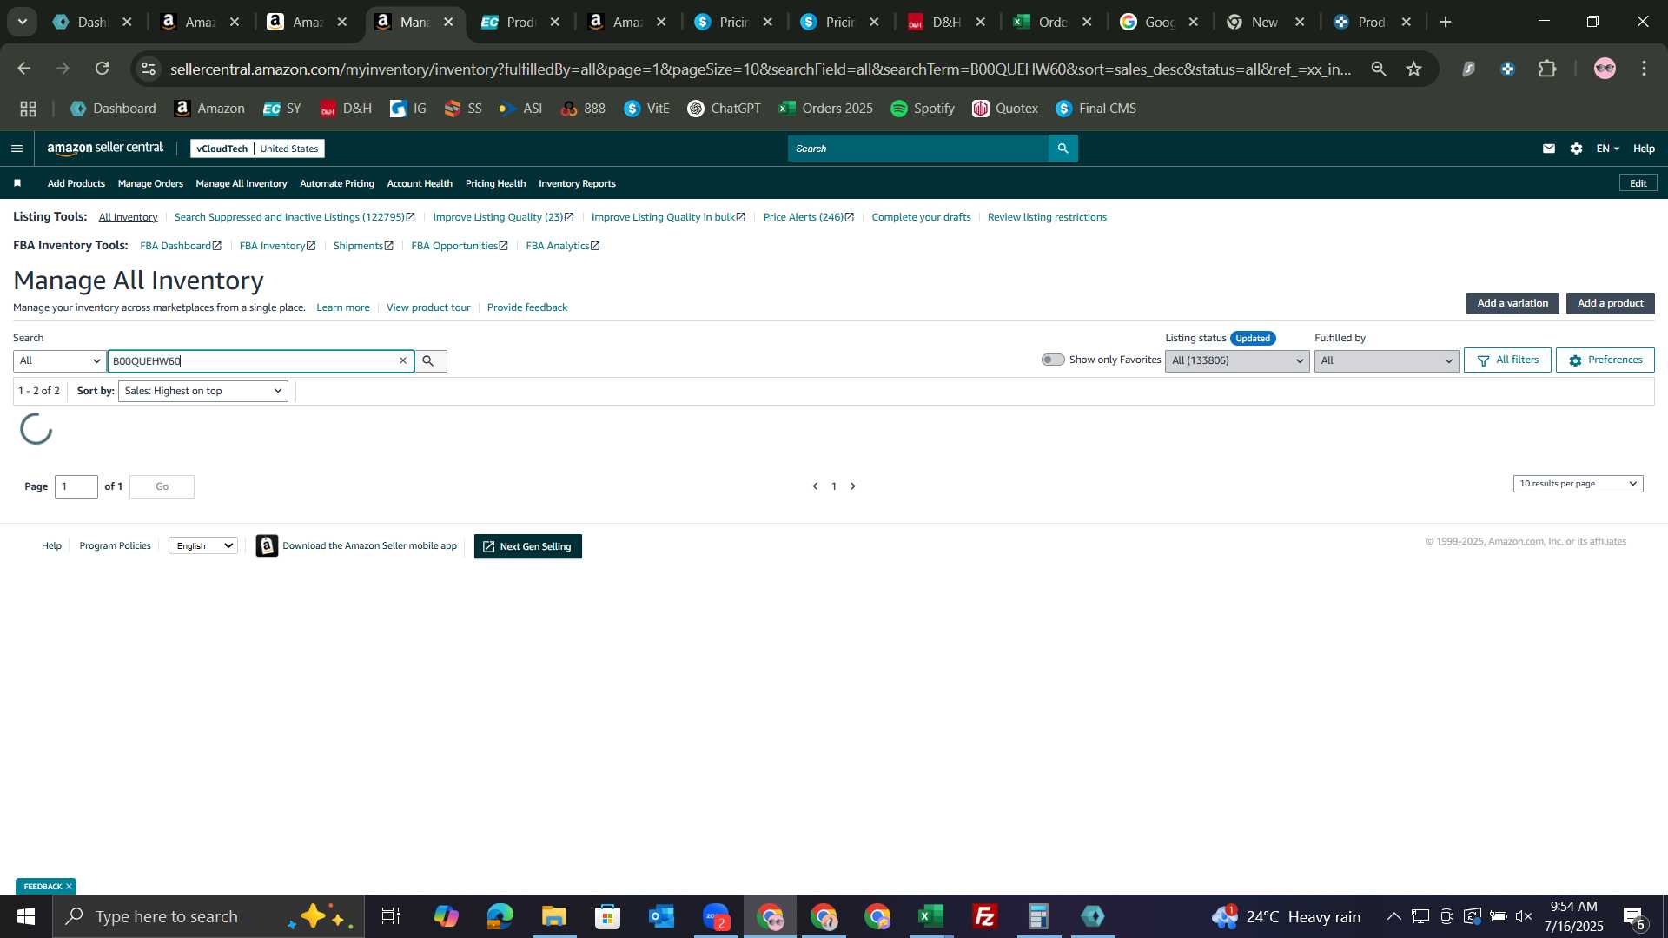Open Manage Orders menu item
The height and width of the screenshot is (938, 1668).
[x=150, y=183]
